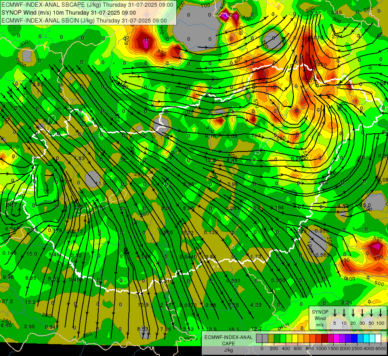388x356 pixels.
Task: Click the '1000' tick label in CAPE legend
Action: pyautogui.click(x=321, y=348)
